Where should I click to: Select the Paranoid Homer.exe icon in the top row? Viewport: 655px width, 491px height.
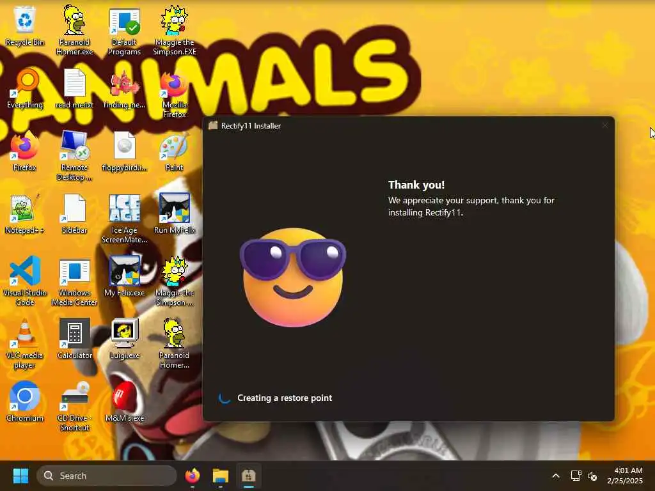coord(74,31)
